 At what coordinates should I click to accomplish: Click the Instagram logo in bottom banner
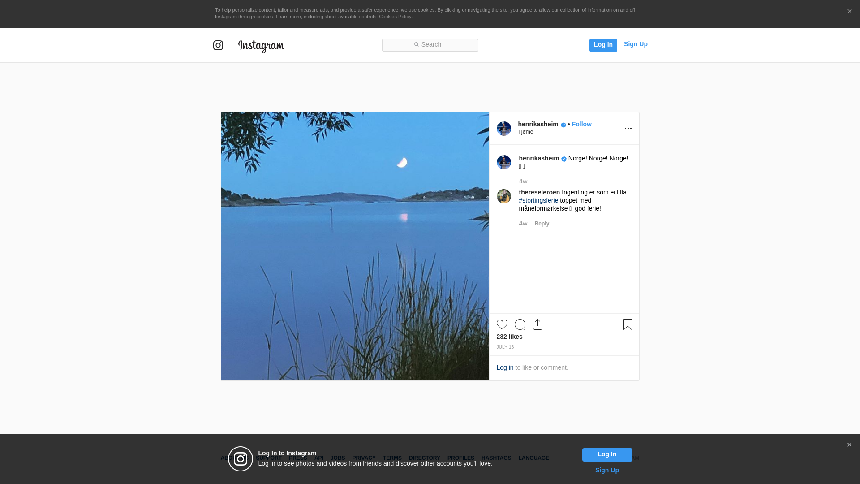coord(241,459)
